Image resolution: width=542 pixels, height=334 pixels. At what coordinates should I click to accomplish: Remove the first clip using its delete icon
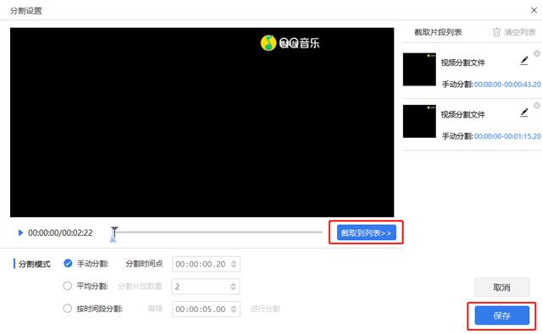pos(537,53)
